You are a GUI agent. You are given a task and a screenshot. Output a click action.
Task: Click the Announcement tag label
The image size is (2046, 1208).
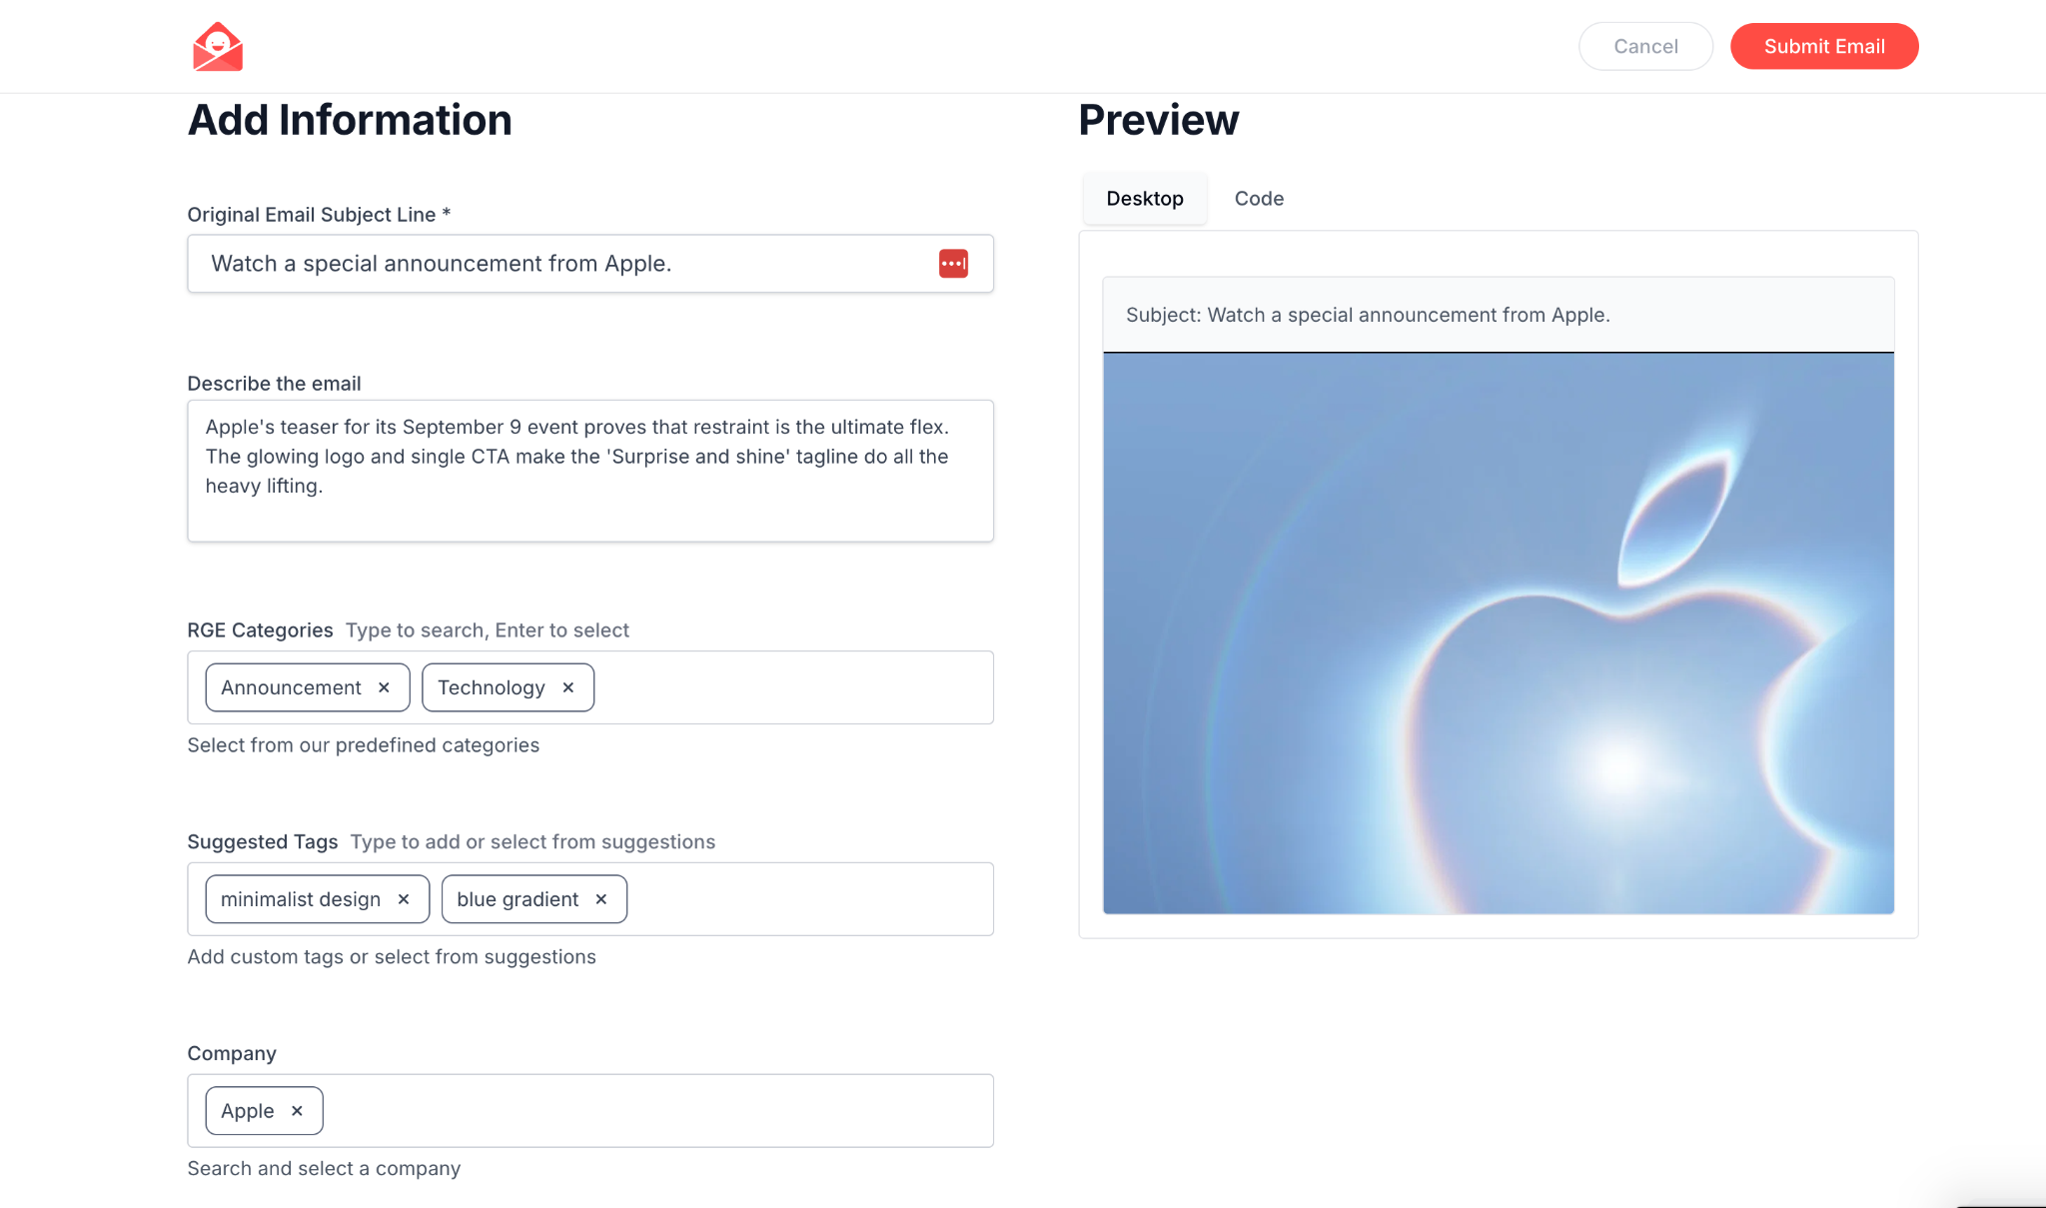291,687
